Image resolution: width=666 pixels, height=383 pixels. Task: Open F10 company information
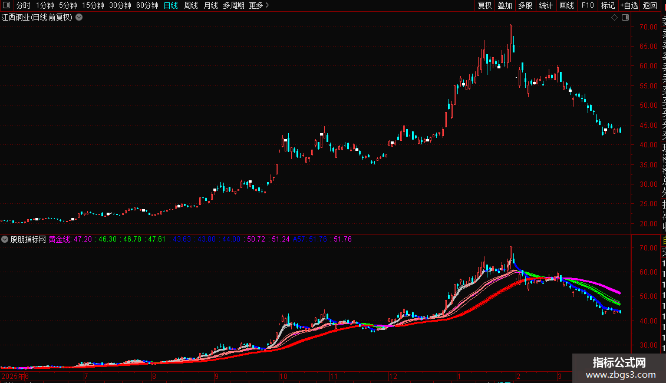pos(588,5)
